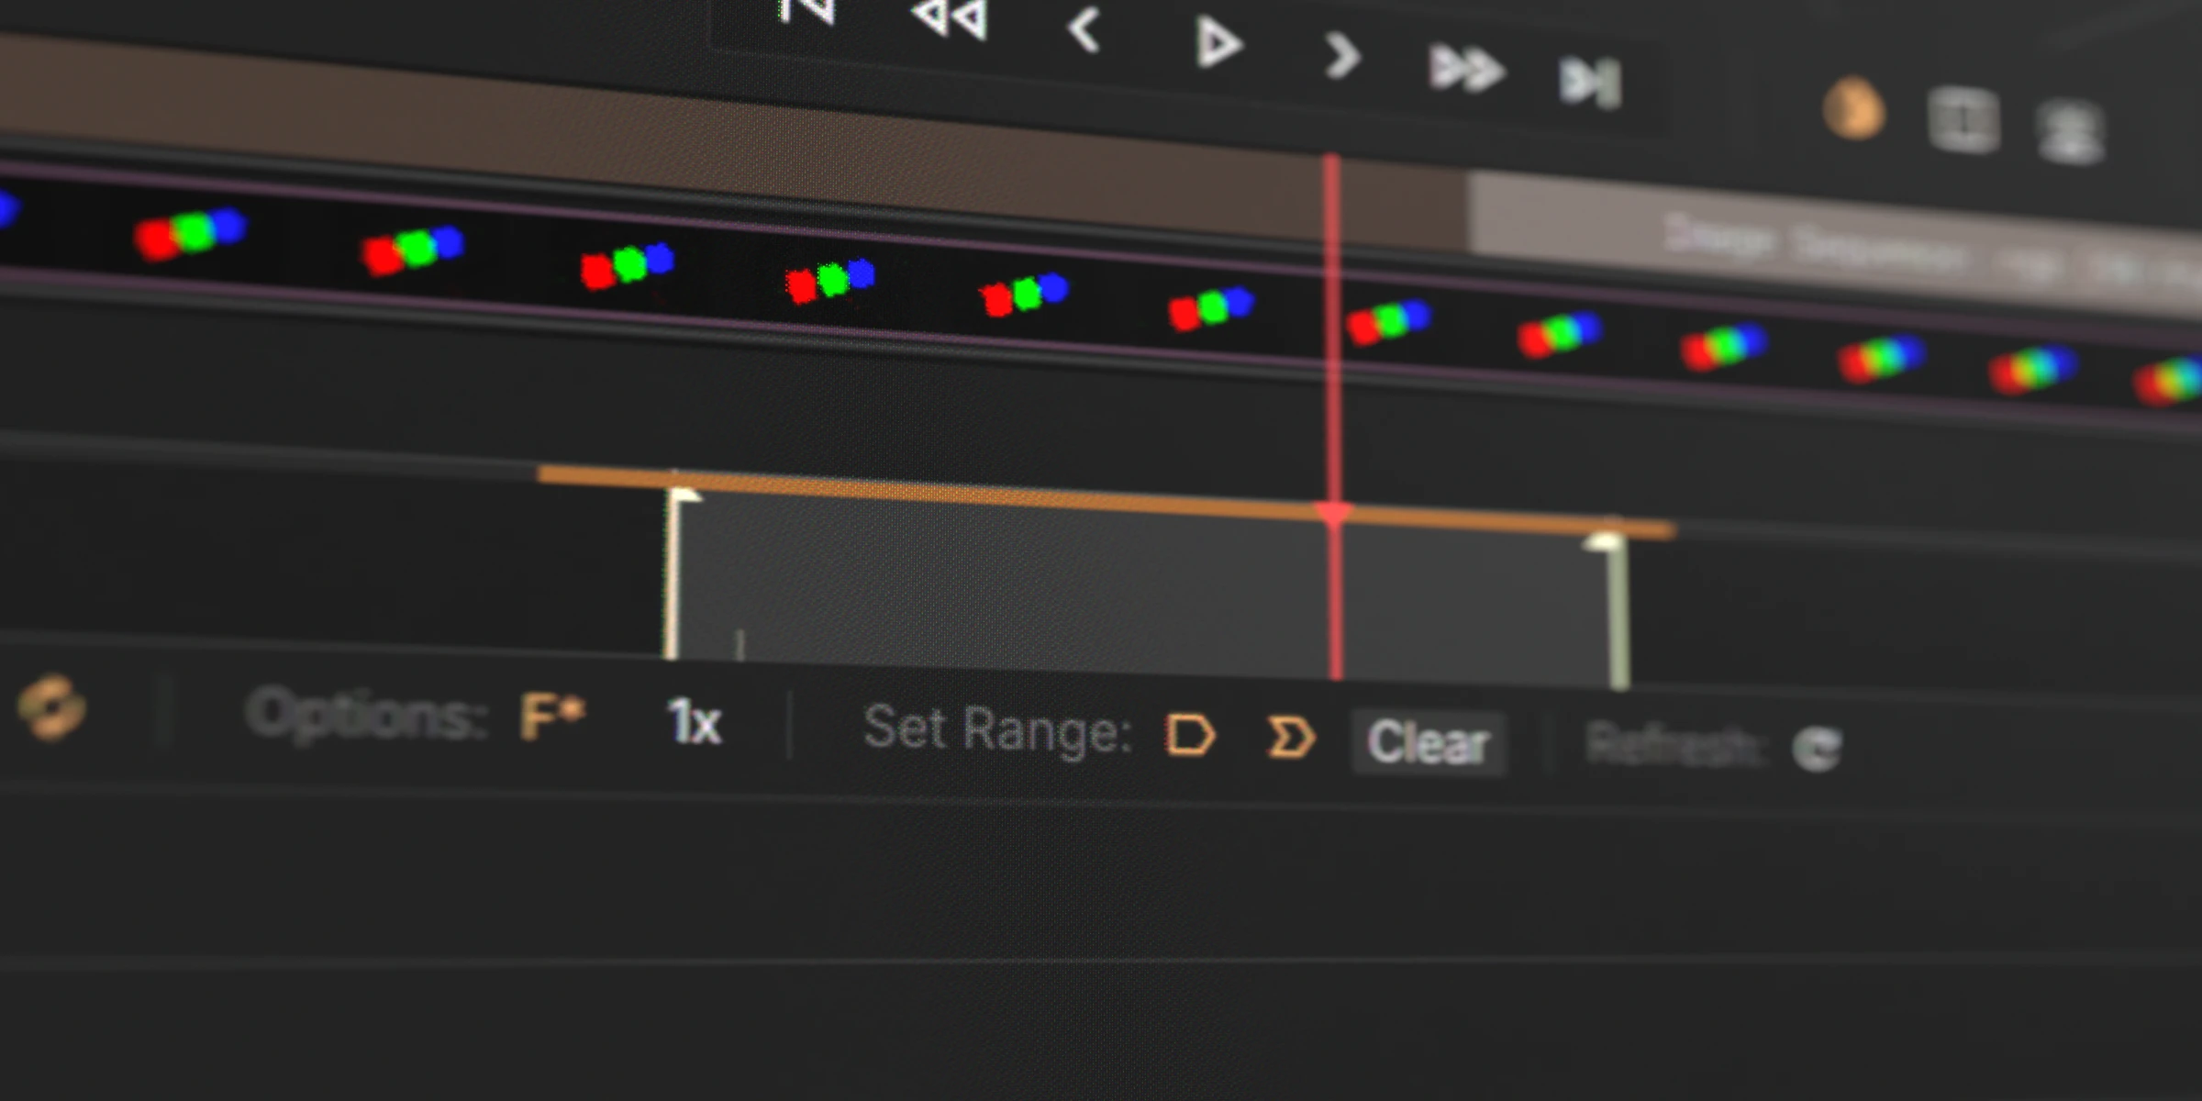Click the set range end flag icon
Screen dimensions: 2202x1101
[1294, 736]
